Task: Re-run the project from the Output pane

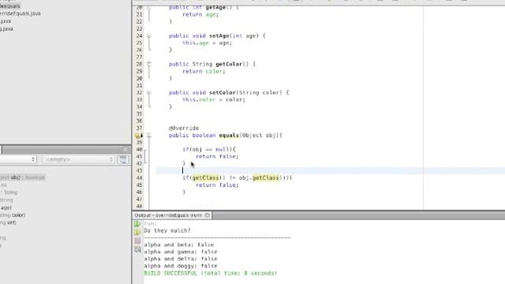Action: pos(137,224)
